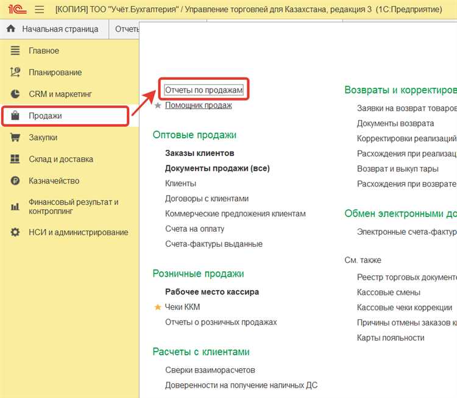This screenshot has width=457, height=398.
Task: Open the Отчеты по продажам link
Action: [x=204, y=90]
